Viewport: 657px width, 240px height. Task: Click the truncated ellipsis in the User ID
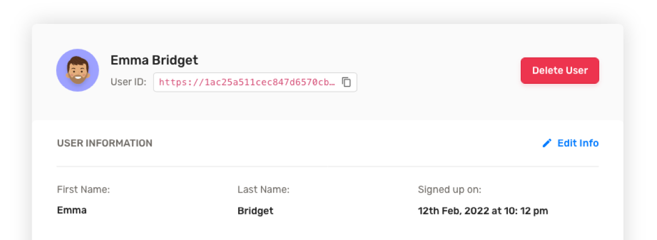tap(332, 83)
